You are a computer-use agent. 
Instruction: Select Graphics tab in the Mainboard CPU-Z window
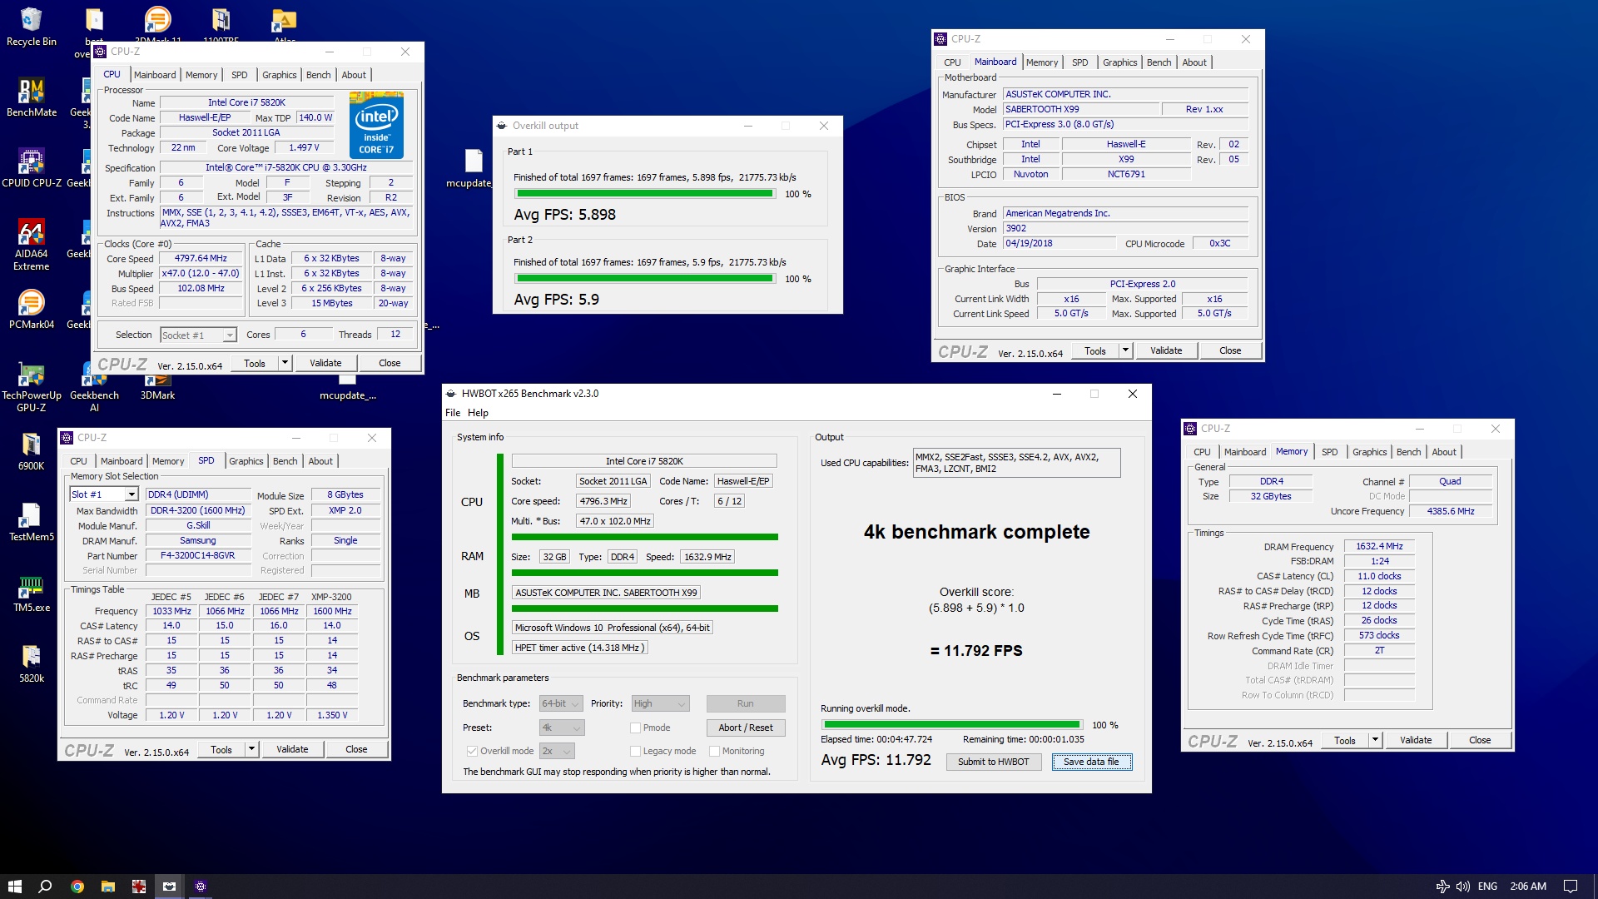(x=1119, y=62)
